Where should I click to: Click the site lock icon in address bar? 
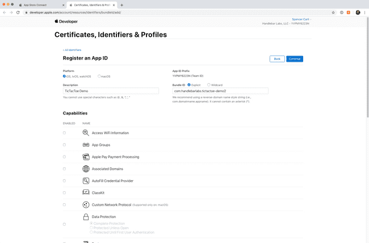[26, 12]
